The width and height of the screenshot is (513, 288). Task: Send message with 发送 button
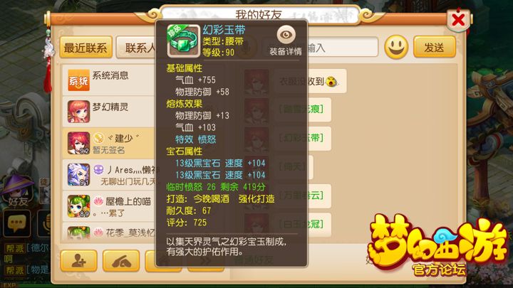(x=435, y=48)
